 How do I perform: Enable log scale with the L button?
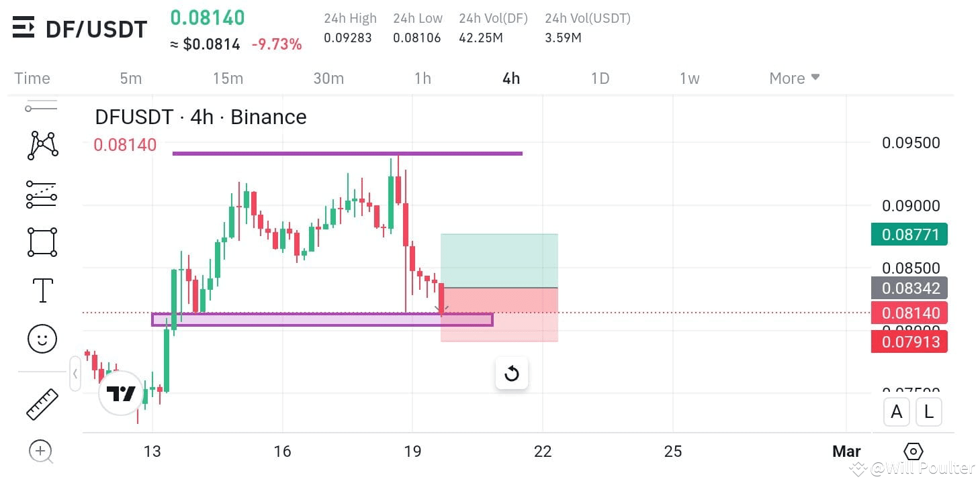point(928,411)
